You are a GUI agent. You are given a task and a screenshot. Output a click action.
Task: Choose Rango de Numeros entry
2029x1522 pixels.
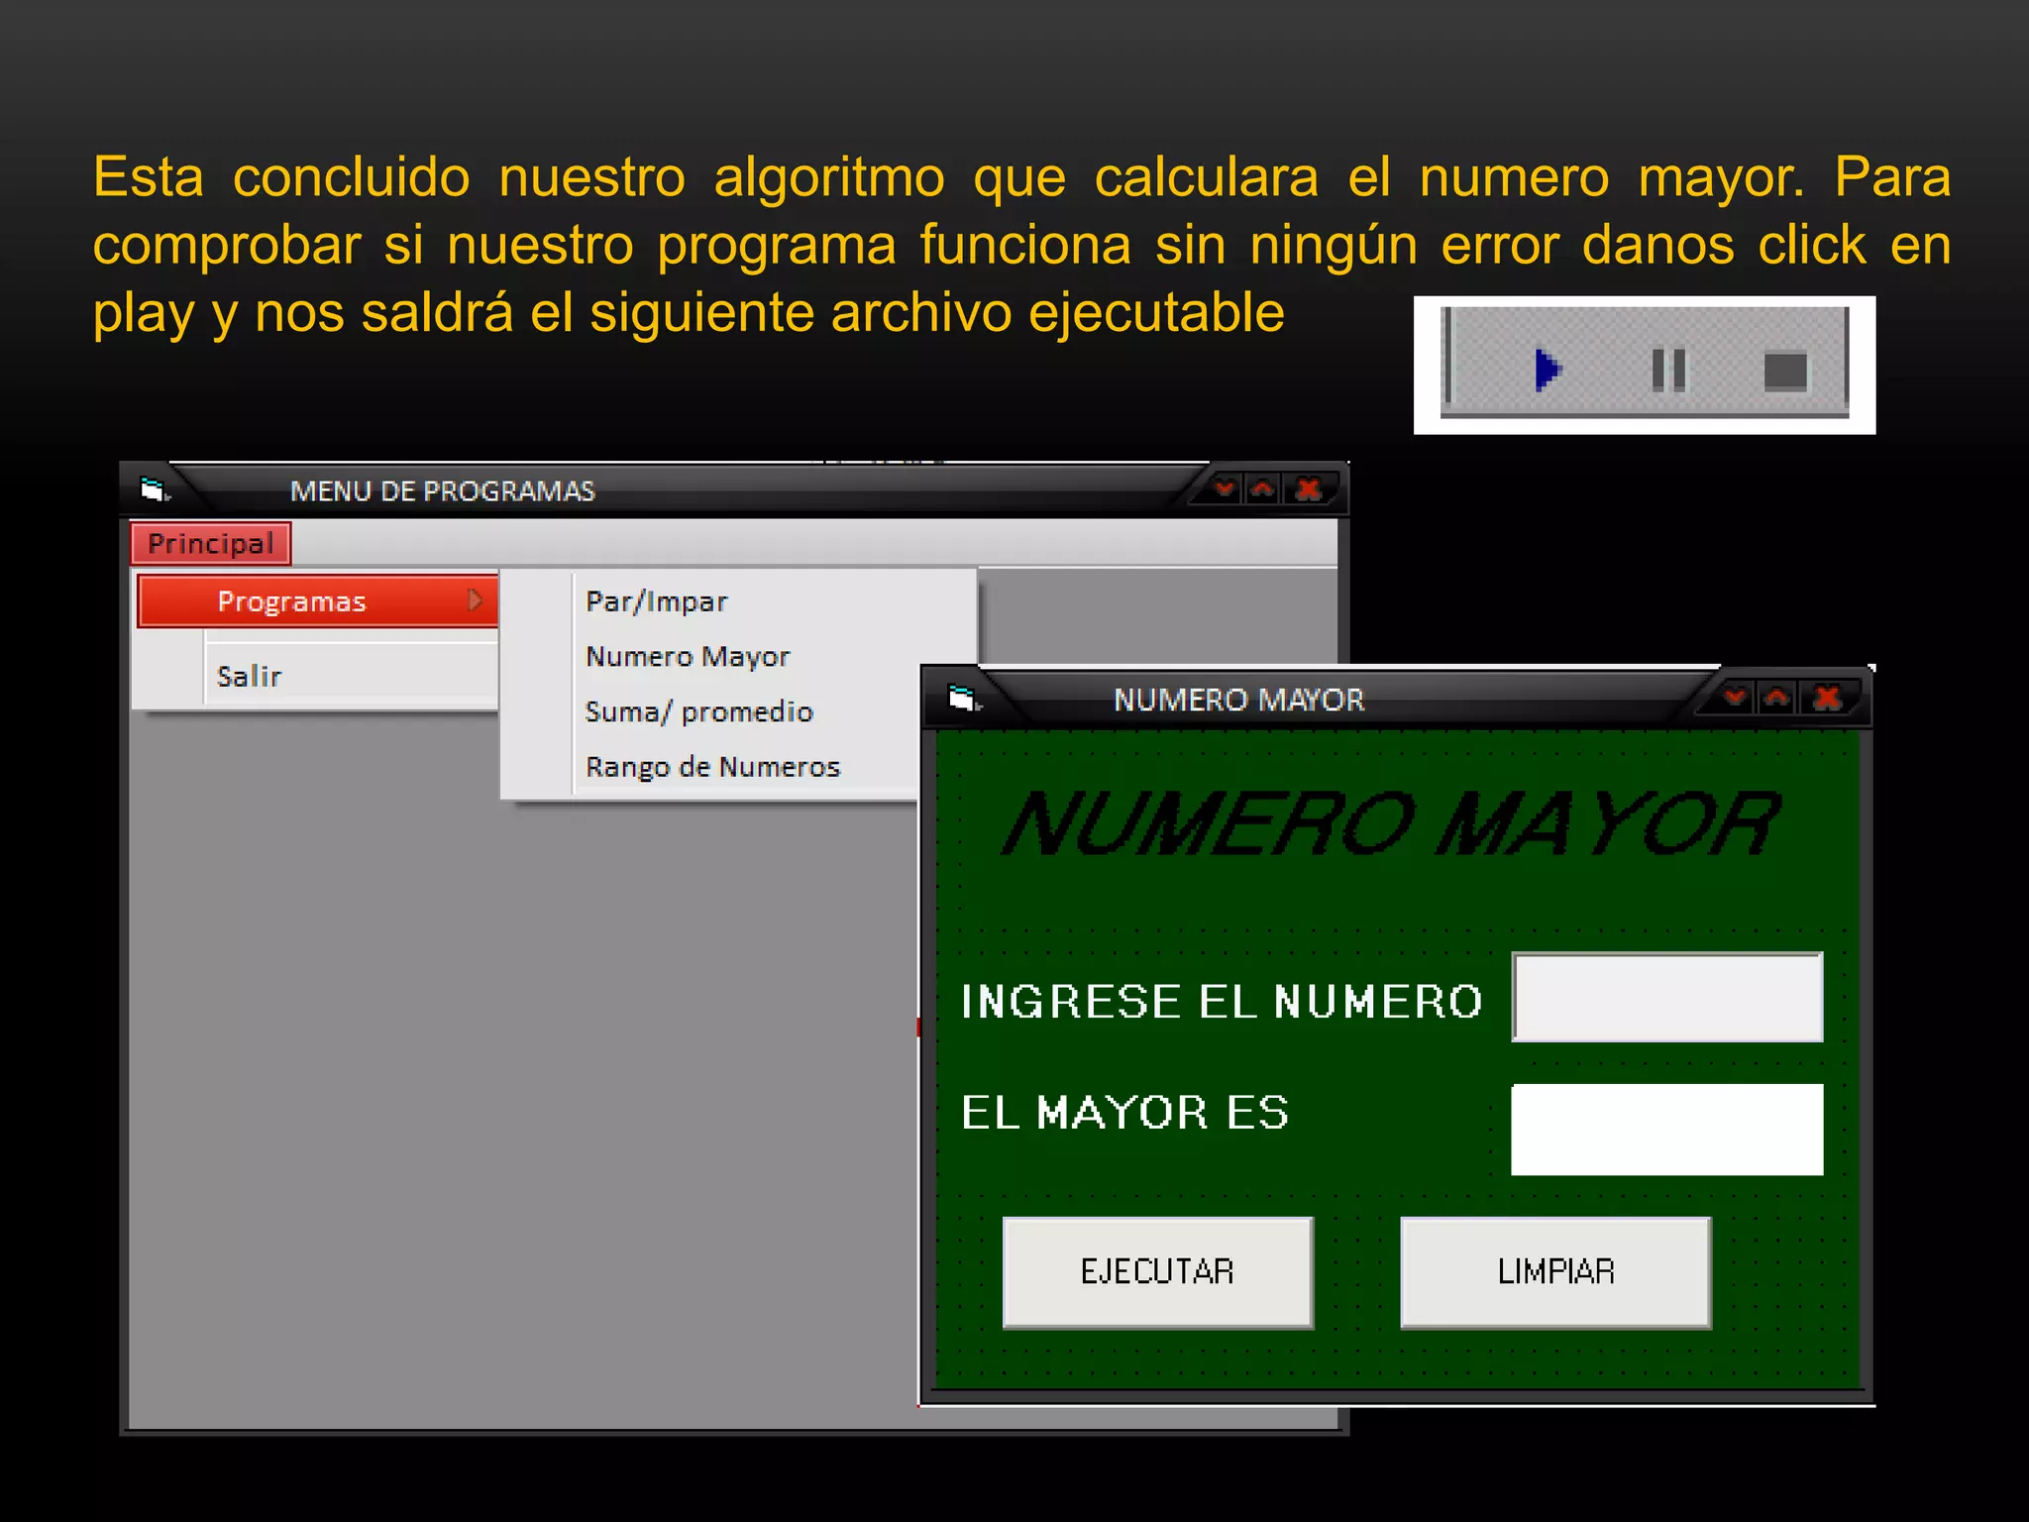(712, 767)
